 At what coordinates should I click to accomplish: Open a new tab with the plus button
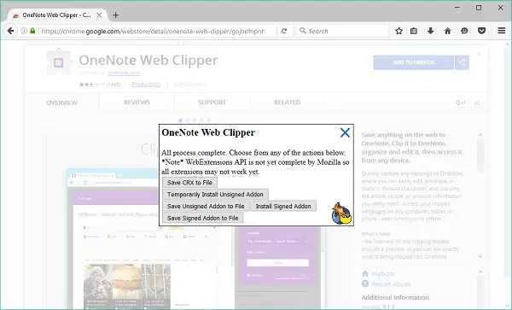[x=115, y=15]
